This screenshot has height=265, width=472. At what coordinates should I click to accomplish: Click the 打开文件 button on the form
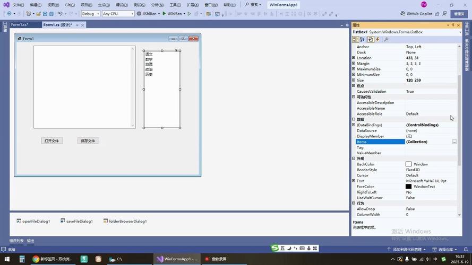tap(52, 141)
